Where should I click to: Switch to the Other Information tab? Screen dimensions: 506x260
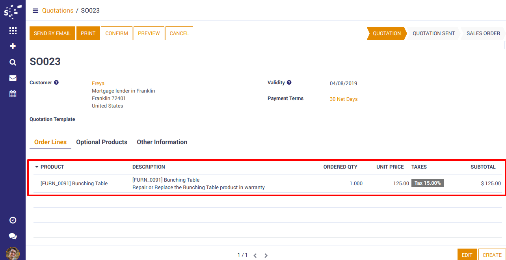click(162, 142)
